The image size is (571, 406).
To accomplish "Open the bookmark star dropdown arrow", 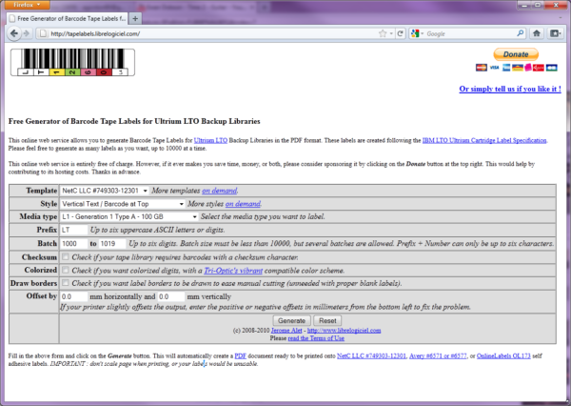I will coord(391,33).
